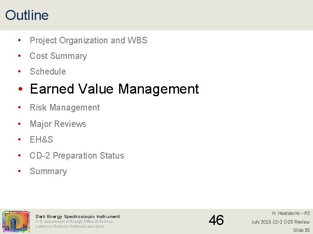313x234 pixels.
Task: Click the Dark Energy Spectroscopic Instrument text
Action: tap(78, 216)
